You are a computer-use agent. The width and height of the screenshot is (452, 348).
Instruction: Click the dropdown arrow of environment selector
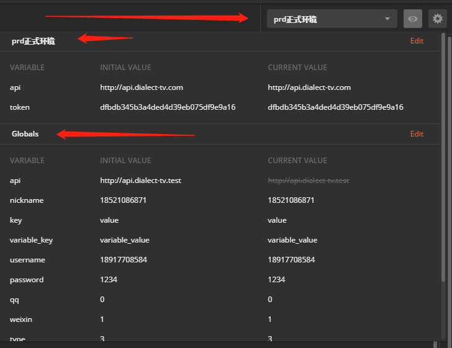point(387,19)
